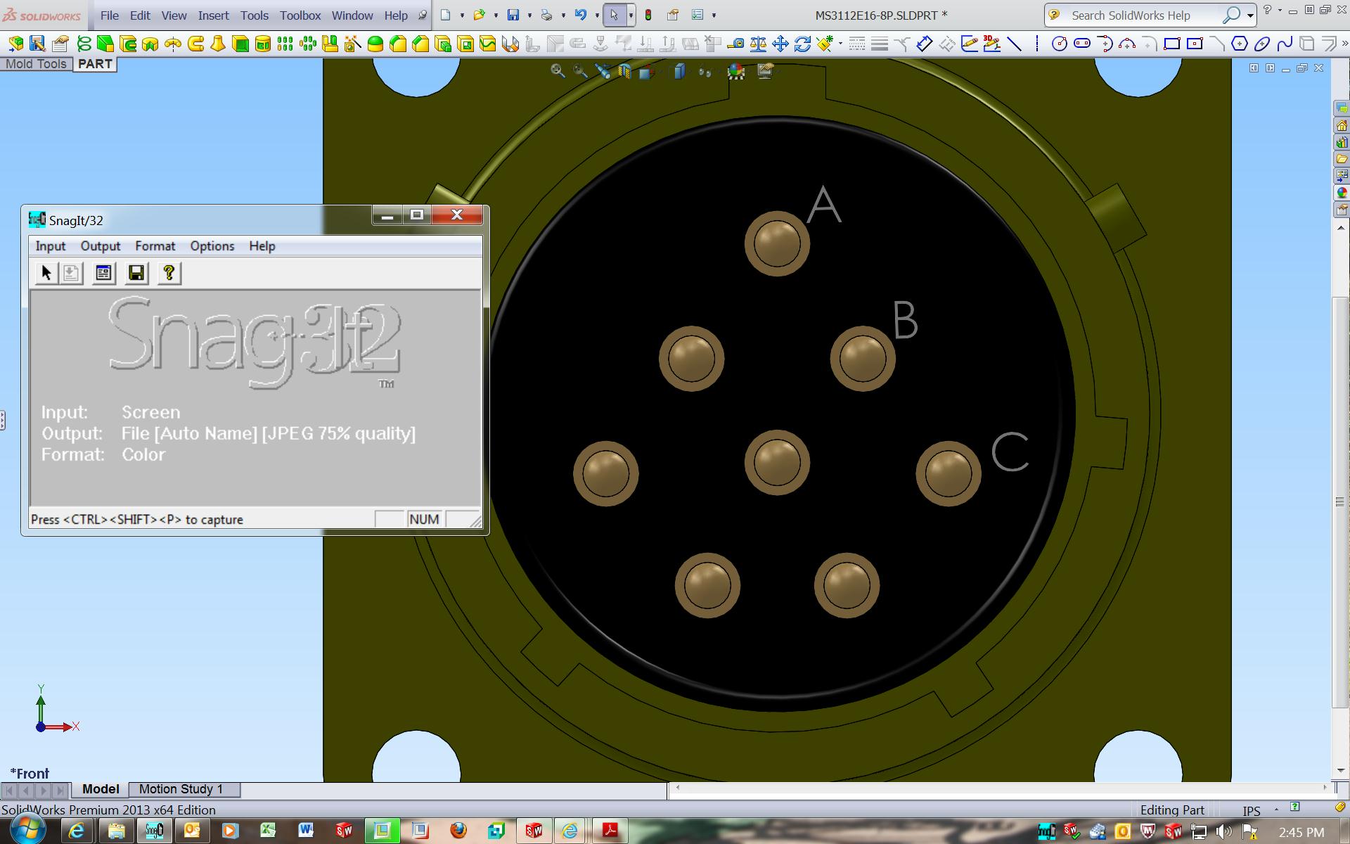Click the SnagIt save floppy icon

point(136,273)
